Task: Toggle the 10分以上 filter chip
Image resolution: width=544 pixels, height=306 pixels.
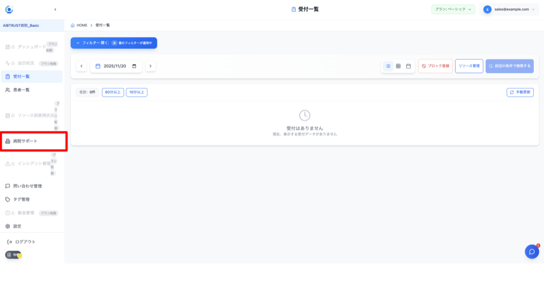Action: coord(137,92)
